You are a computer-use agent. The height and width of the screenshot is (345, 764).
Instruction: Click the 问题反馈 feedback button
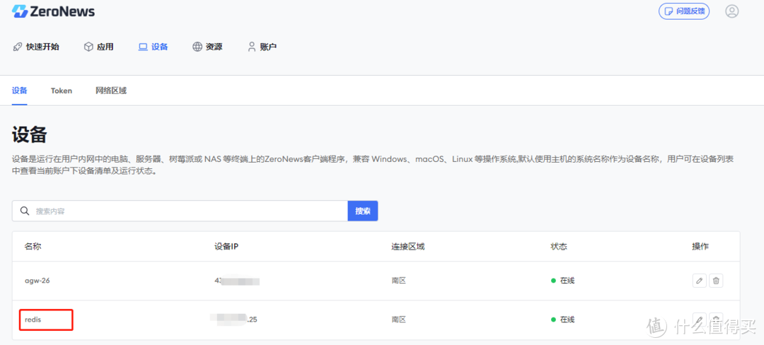(x=683, y=11)
